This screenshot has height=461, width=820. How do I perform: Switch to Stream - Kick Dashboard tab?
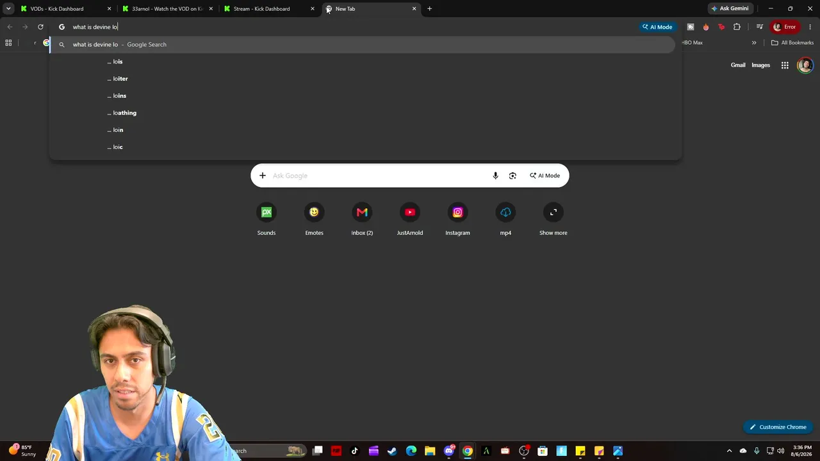pos(269,9)
